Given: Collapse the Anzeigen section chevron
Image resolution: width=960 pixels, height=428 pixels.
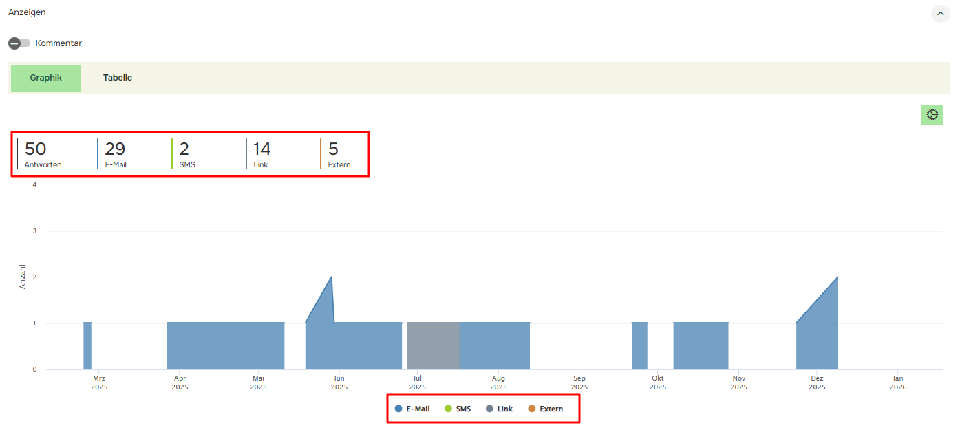Looking at the screenshot, I should (940, 13).
